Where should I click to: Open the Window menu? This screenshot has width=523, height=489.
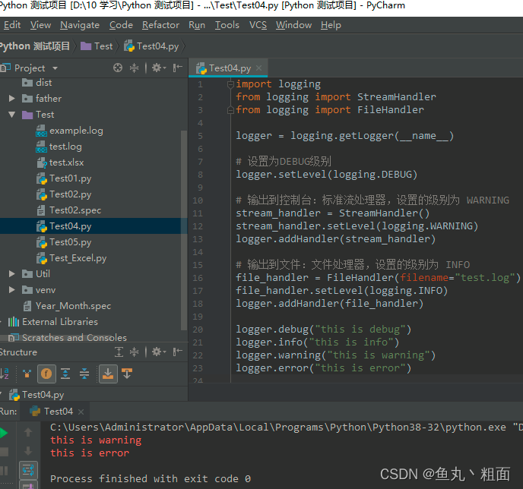tap(293, 25)
